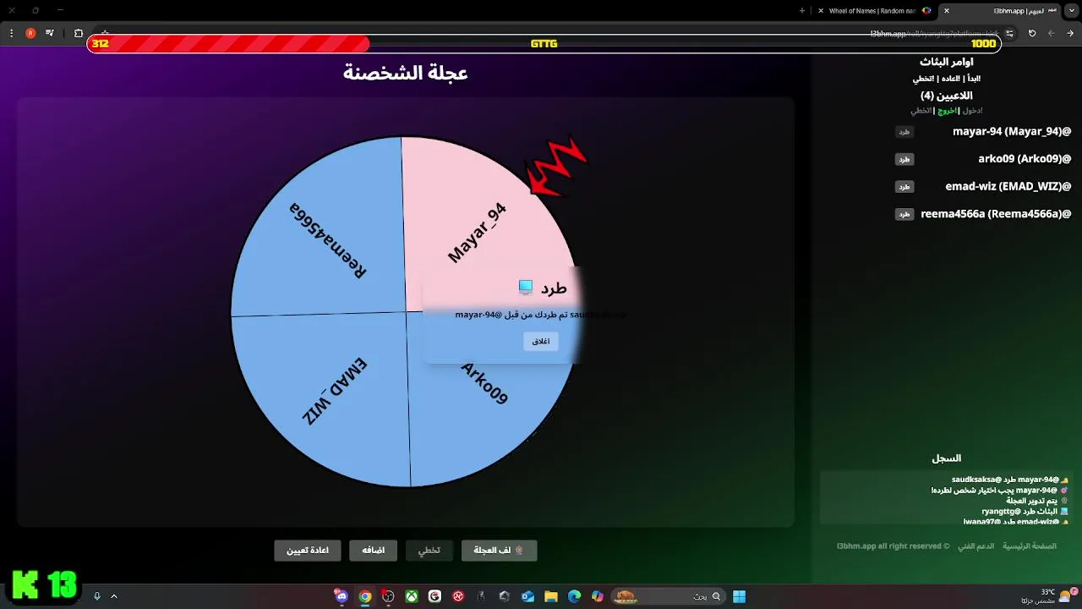
Task: Click the red profile avatar icon
Action: point(30,33)
